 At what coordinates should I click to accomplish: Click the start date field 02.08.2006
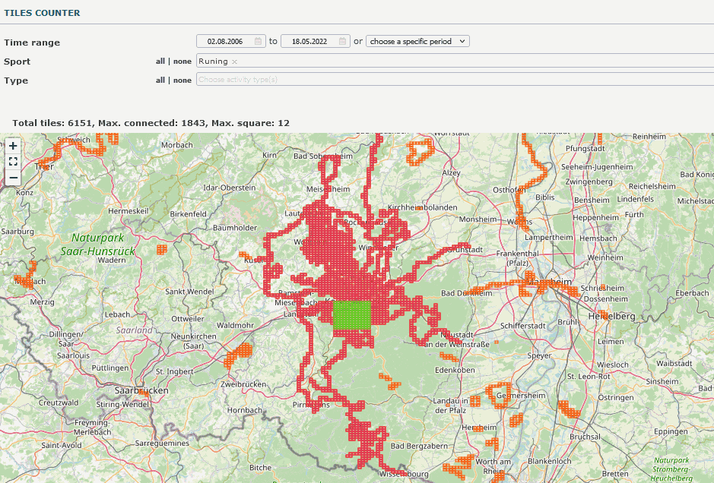224,42
